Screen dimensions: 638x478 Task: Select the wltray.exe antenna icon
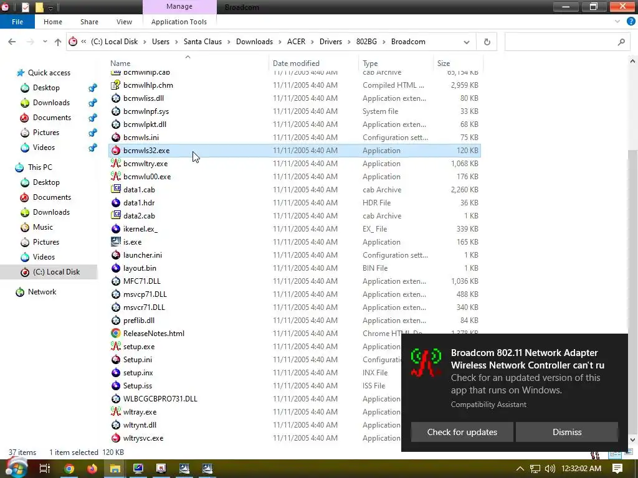click(116, 412)
